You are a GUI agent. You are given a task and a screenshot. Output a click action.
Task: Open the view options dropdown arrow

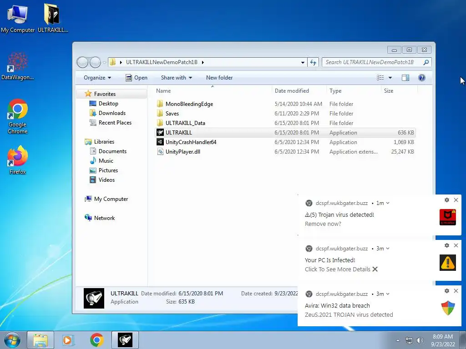tap(390, 78)
